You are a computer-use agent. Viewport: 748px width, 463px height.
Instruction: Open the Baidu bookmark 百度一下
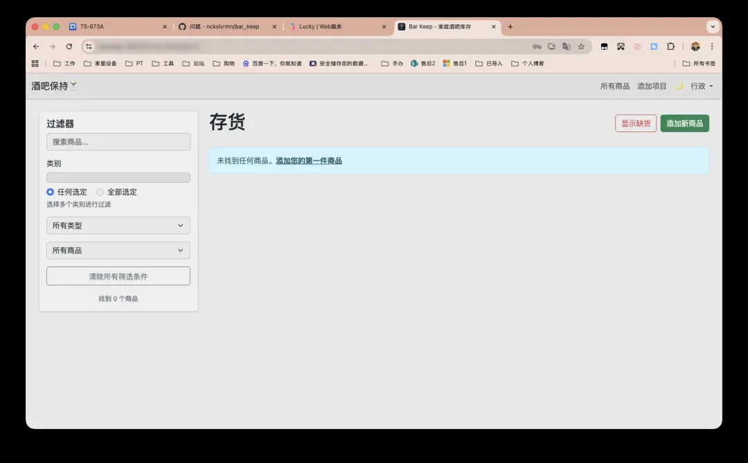point(271,63)
